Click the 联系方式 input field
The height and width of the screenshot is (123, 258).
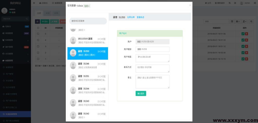[152, 68]
